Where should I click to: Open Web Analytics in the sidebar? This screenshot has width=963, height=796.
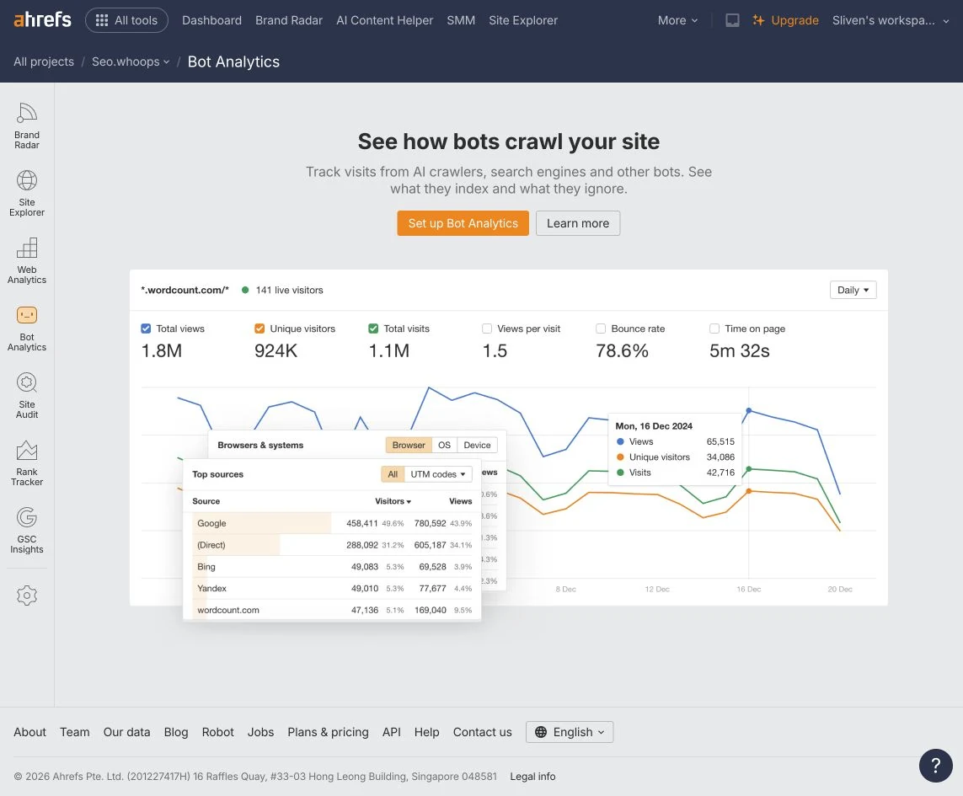pos(27,261)
